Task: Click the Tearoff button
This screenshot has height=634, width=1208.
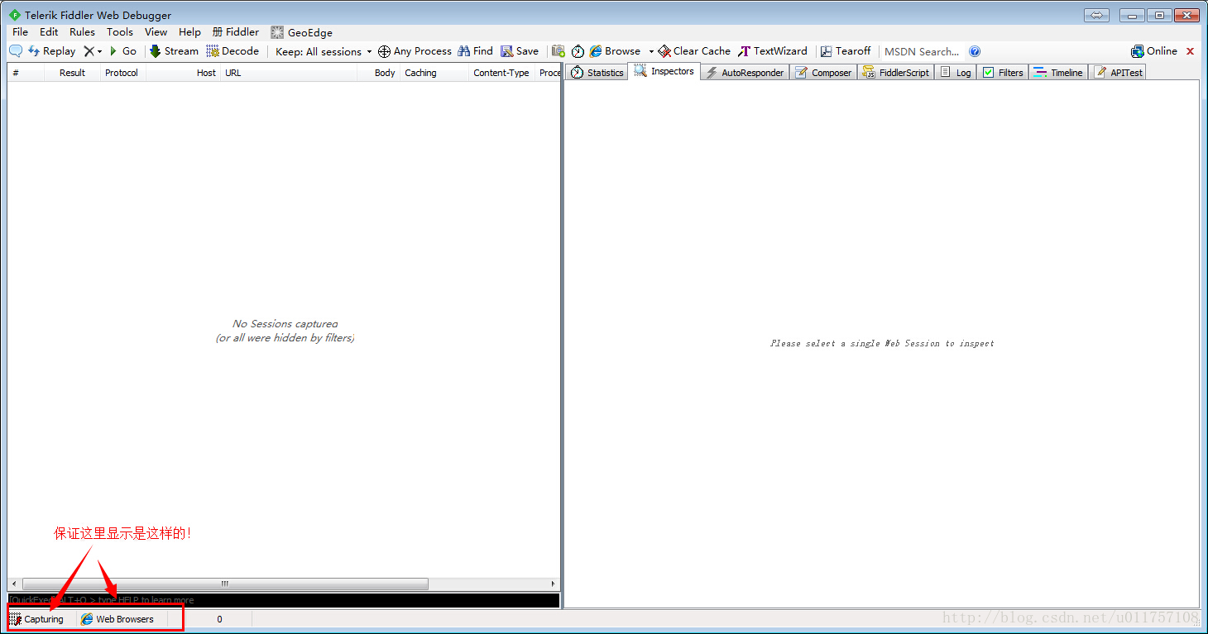Action: click(x=845, y=51)
